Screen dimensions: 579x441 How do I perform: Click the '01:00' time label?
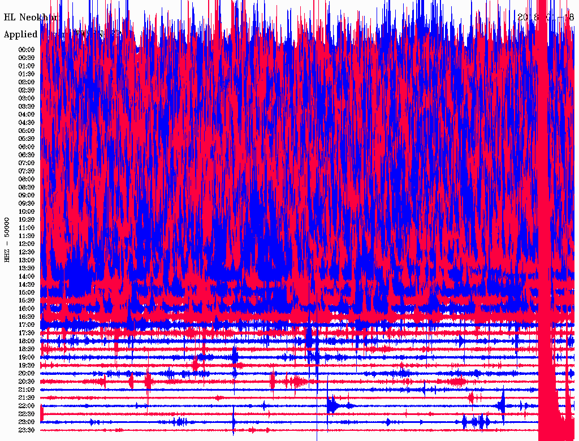click(x=27, y=66)
